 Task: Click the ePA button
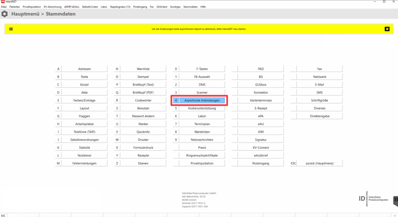[x=261, y=116]
